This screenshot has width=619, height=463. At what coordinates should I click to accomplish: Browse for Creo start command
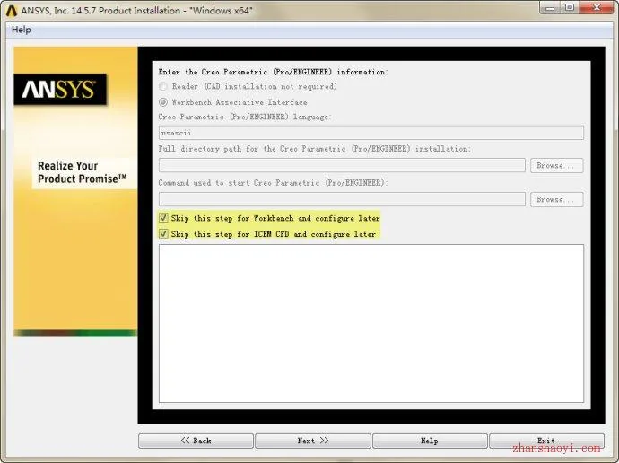(556, 199)
